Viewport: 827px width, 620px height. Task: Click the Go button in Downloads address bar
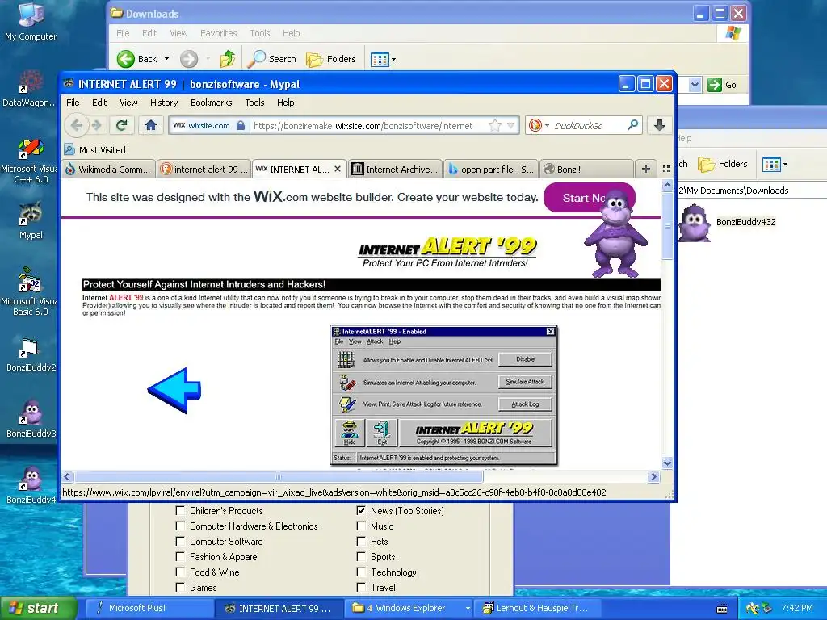tap(722, 84)
